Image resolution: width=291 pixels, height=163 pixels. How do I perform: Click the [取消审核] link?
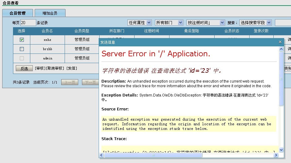pos(55,68)
